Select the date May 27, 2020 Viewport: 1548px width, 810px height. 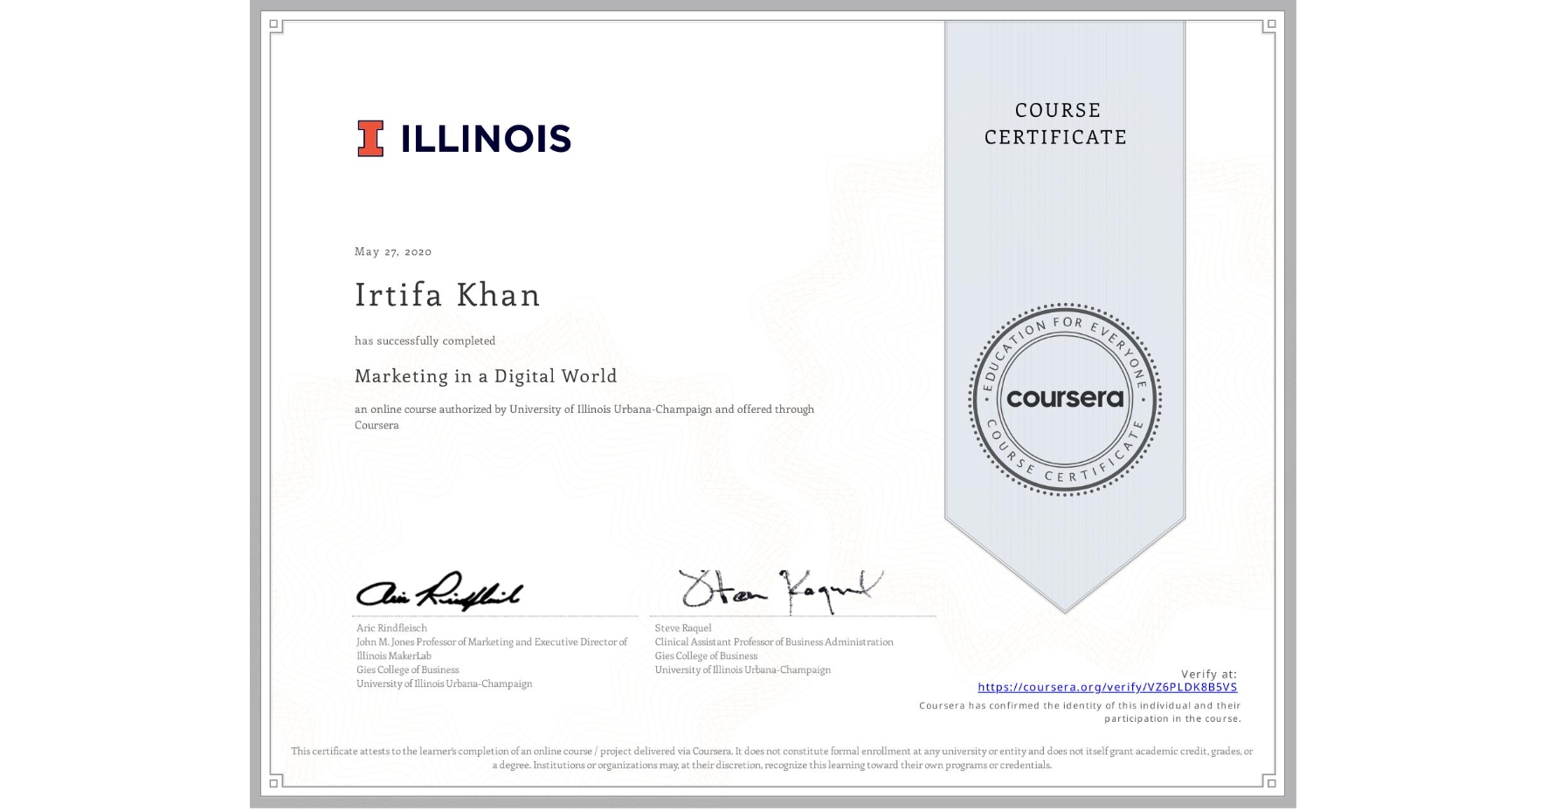click(x=393, y=251)
